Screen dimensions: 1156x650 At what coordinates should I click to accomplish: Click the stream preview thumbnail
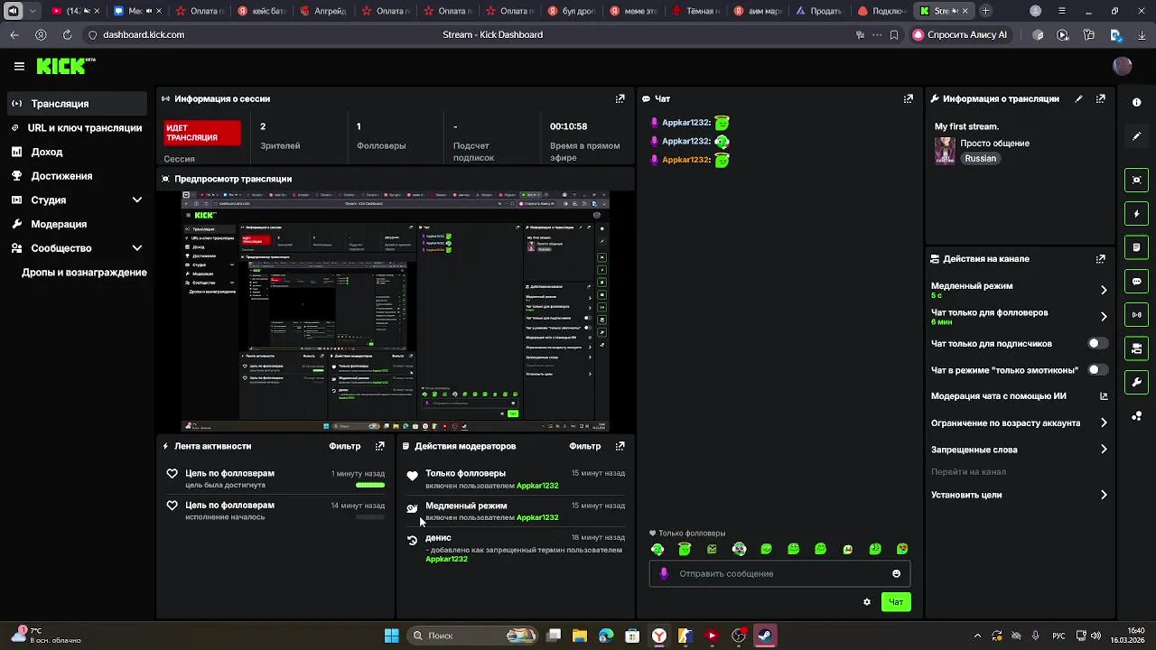396,310
